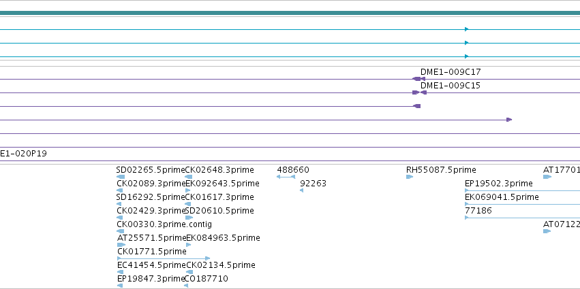Click the DME1-009C15 clone label
The height and width of the screenshot is (289, 580).
click(x=451, y=86)
